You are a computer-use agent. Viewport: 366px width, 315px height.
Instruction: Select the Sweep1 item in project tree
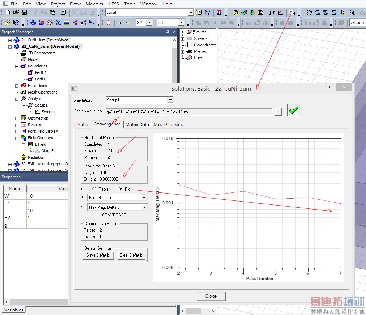tap(49, 112)
